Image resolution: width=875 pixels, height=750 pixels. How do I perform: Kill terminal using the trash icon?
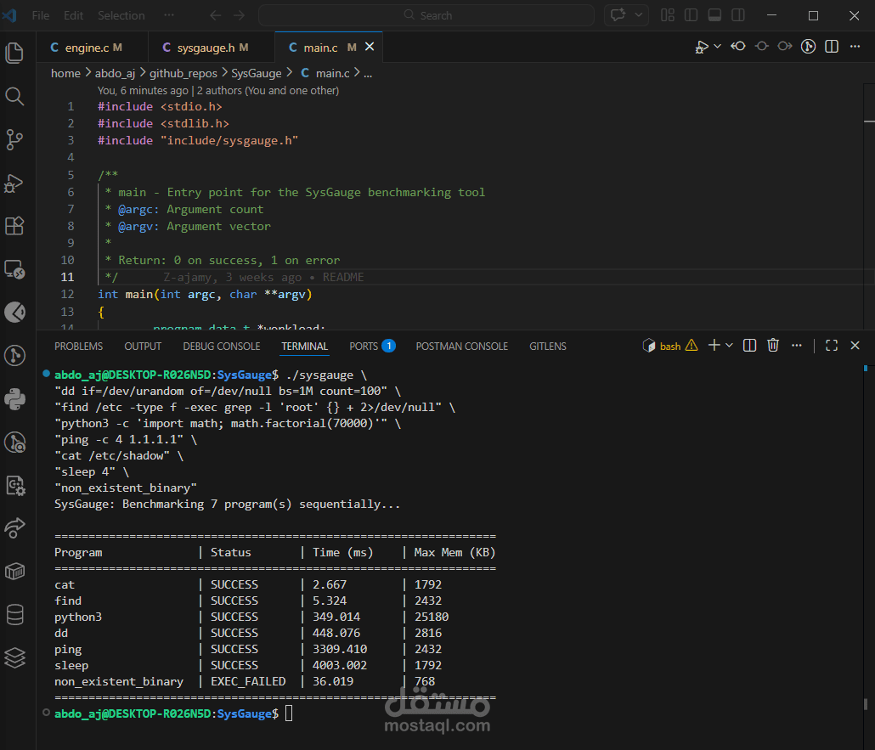773,346
